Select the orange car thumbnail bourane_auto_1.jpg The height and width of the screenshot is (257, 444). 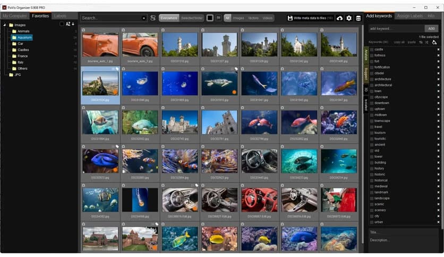(100, 45)
